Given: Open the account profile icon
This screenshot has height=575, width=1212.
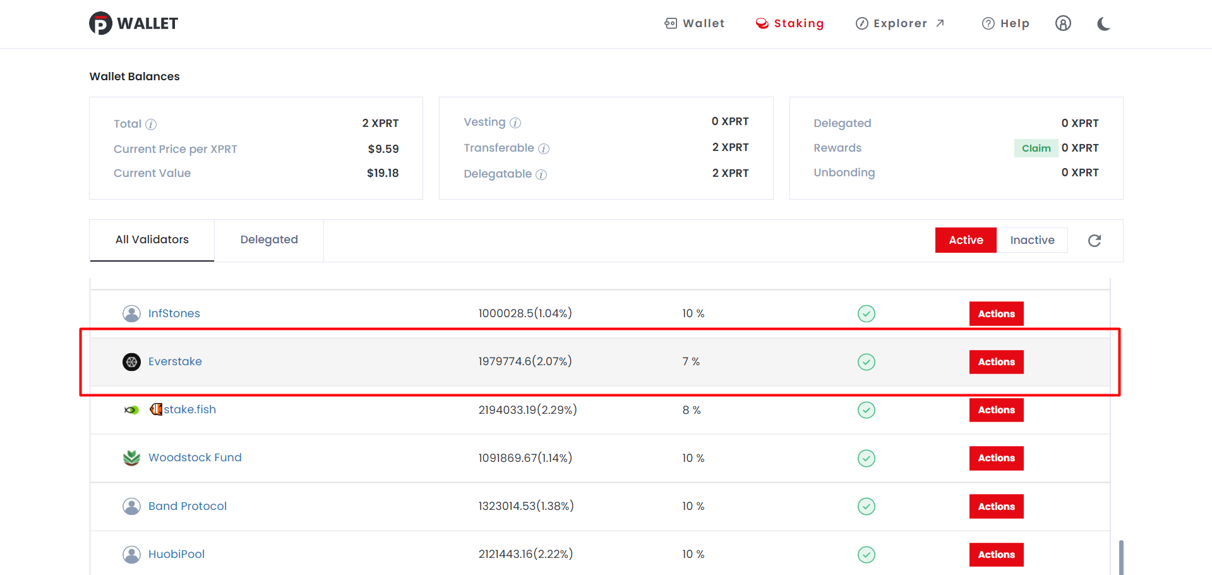Looking at the screenshot, I should 1063,23.
